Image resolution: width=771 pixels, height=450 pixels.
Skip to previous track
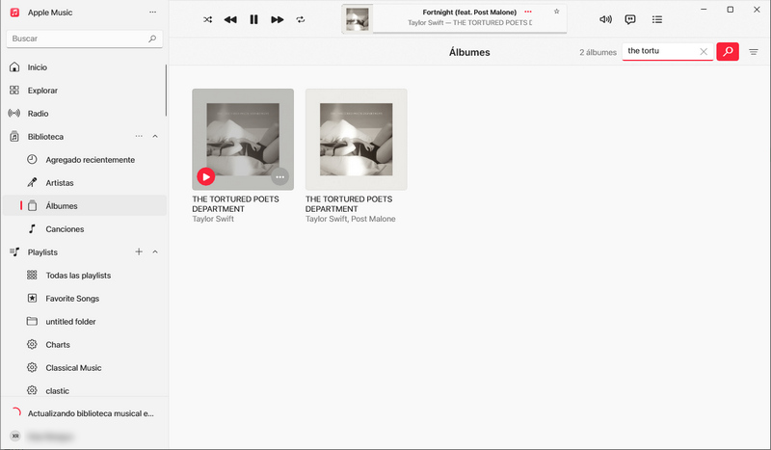[x=230, y=19]
